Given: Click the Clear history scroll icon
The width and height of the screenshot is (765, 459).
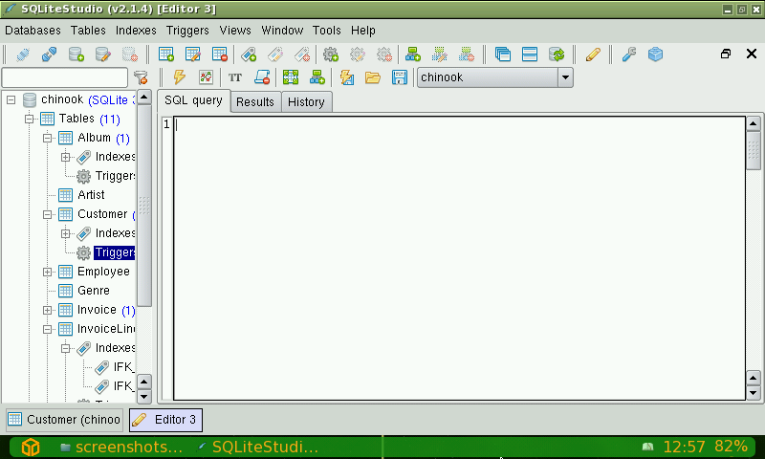Looking at the screenshot, I should coord(262,77).
